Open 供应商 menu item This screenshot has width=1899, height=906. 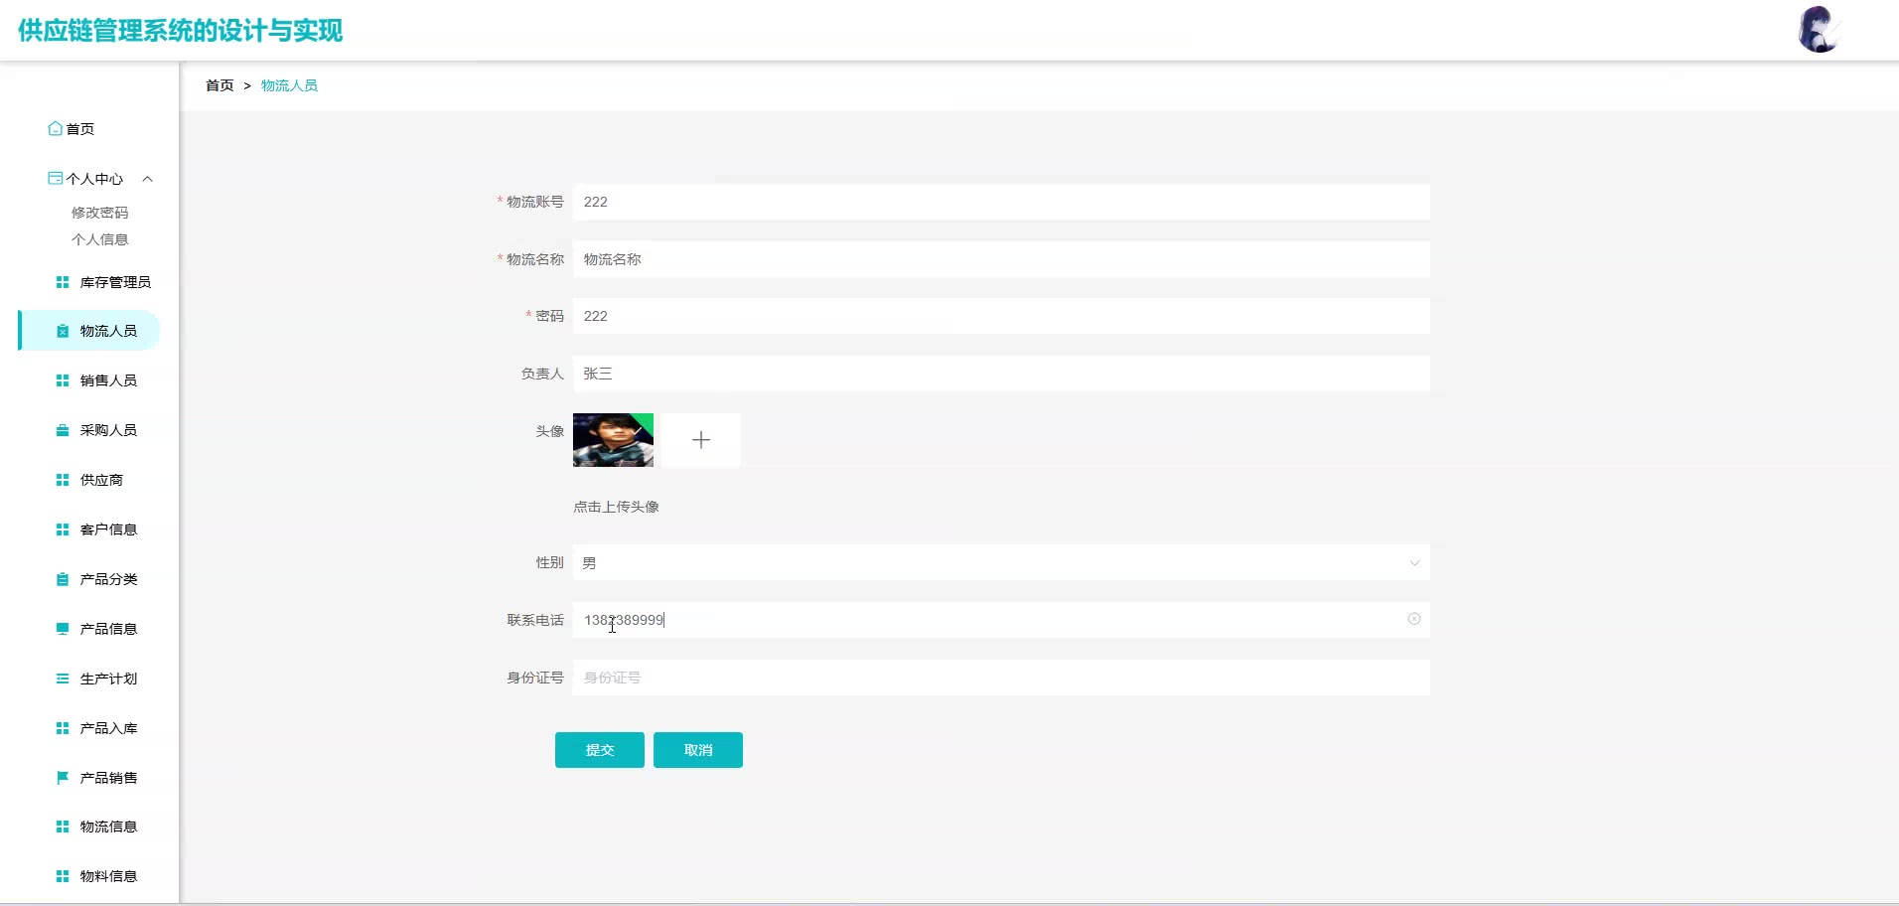(x=101, y=480)
